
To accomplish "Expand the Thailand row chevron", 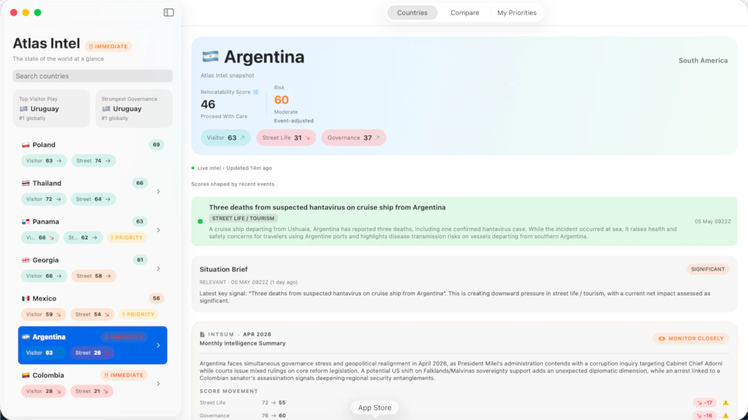I will pos(158,192).
